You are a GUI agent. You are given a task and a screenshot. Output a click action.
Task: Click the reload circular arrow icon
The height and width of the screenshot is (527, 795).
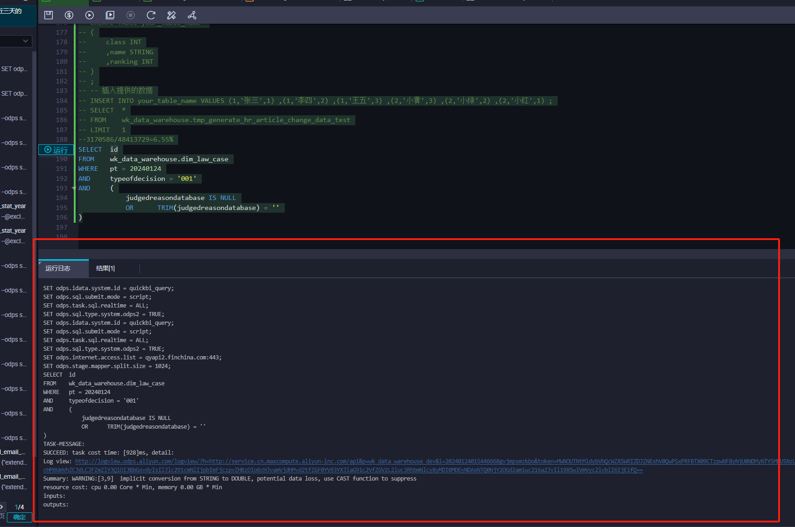151,15
